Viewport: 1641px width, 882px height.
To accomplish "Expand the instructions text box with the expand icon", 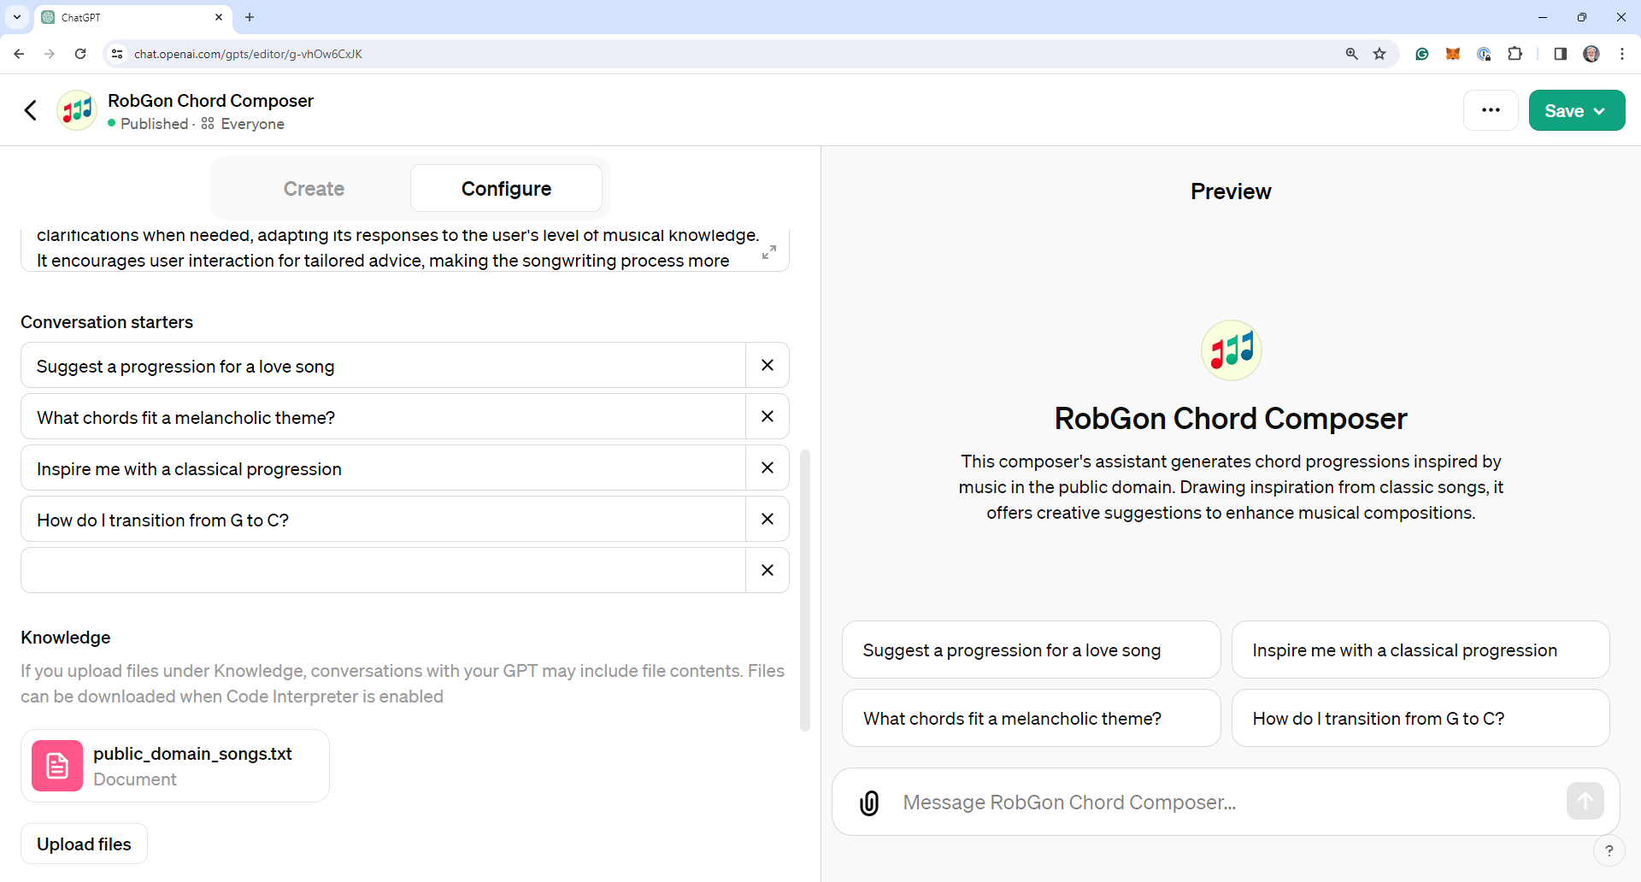I will pyautogui.click(x=769, y=252).
